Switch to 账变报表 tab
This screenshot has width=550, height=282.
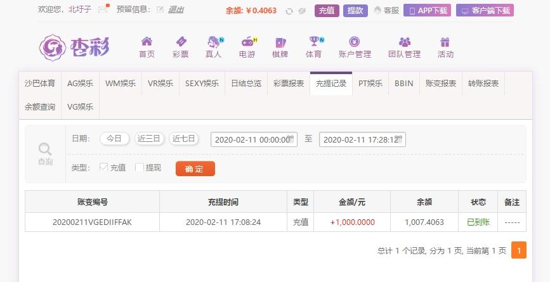441,84
